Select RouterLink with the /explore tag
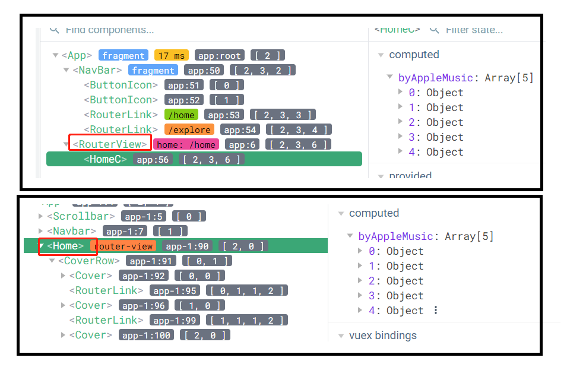The width and height of the screenshot is (567, 367). point(121,129)
